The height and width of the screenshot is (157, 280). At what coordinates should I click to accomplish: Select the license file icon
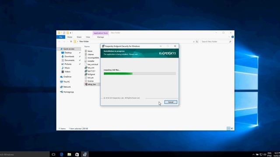[86, 81]
